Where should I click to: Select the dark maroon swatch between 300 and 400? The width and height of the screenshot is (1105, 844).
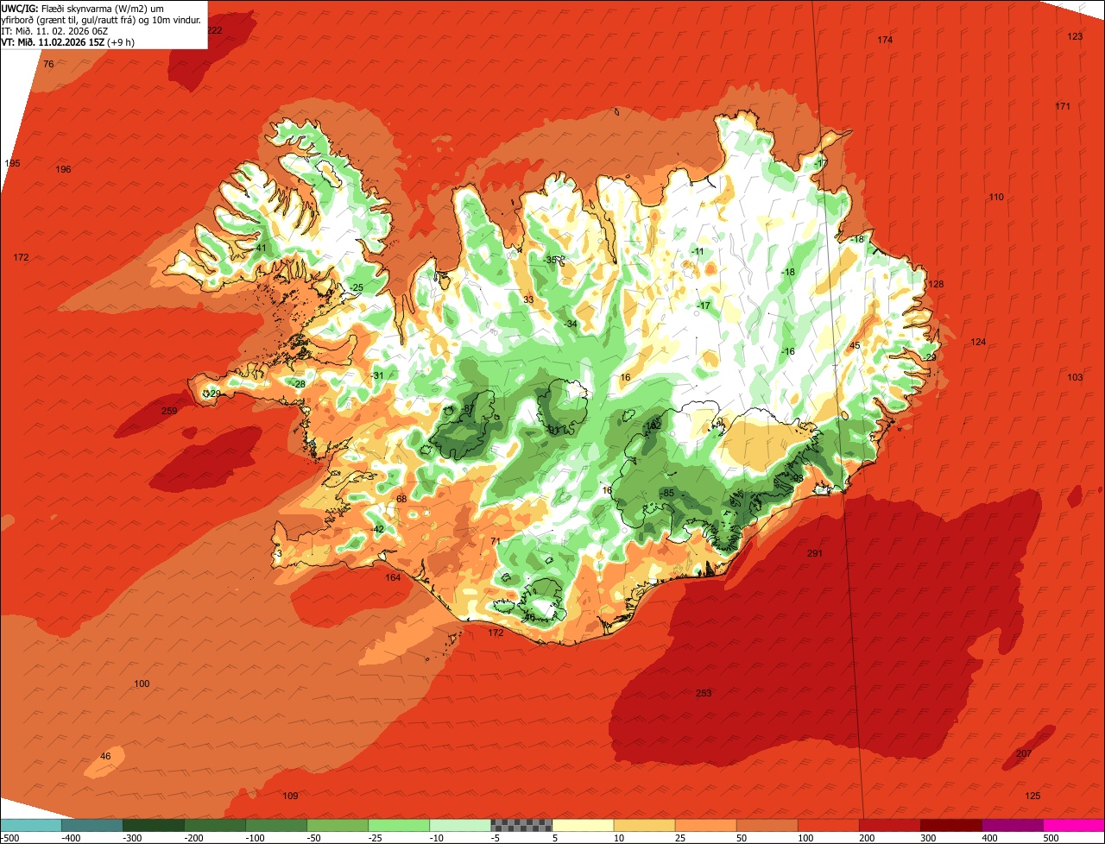[x=951, y=825]
